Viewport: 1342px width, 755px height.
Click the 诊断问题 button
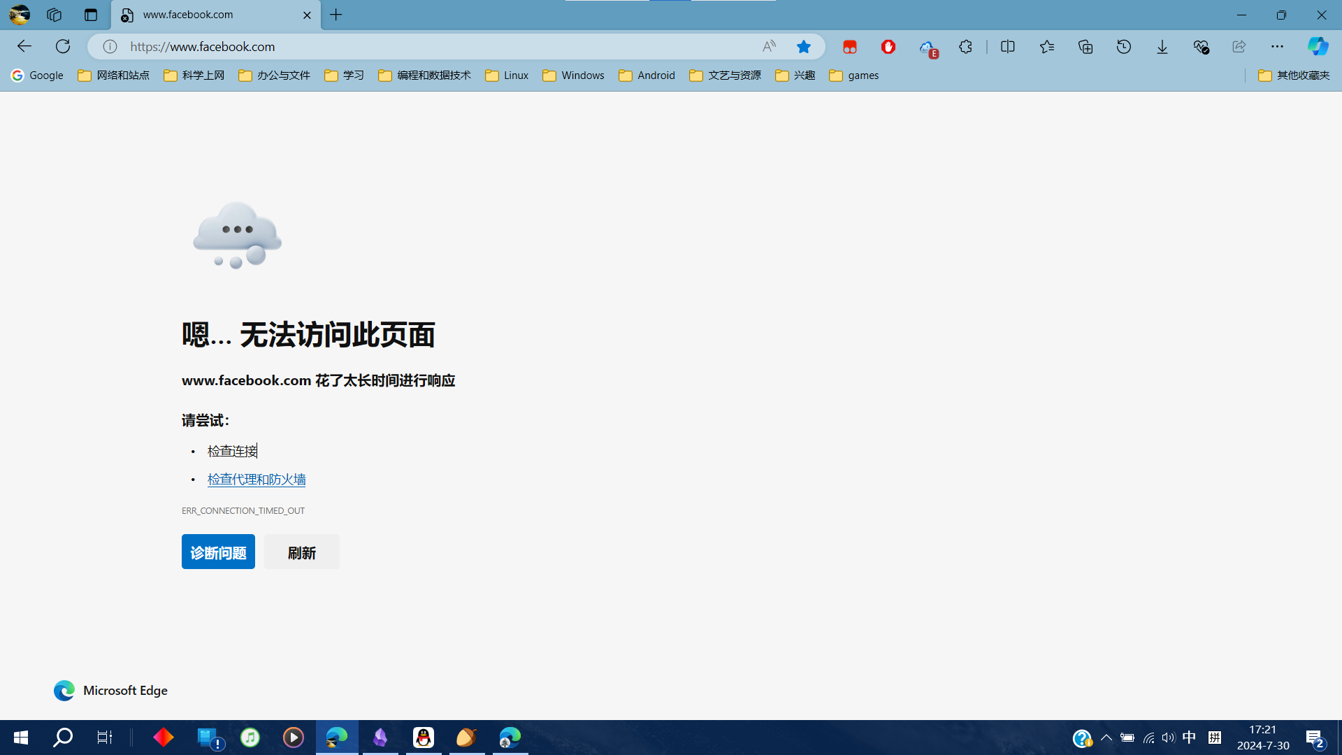point(218,552)
